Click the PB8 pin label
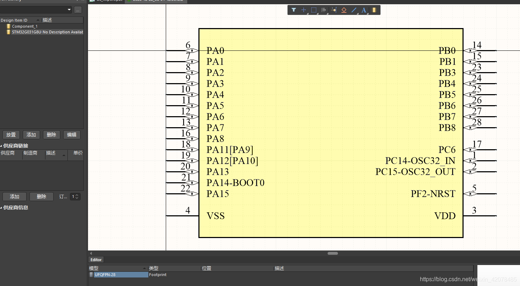Image resolution: width=520 pixels, height=286 pixels. point(447,128)
